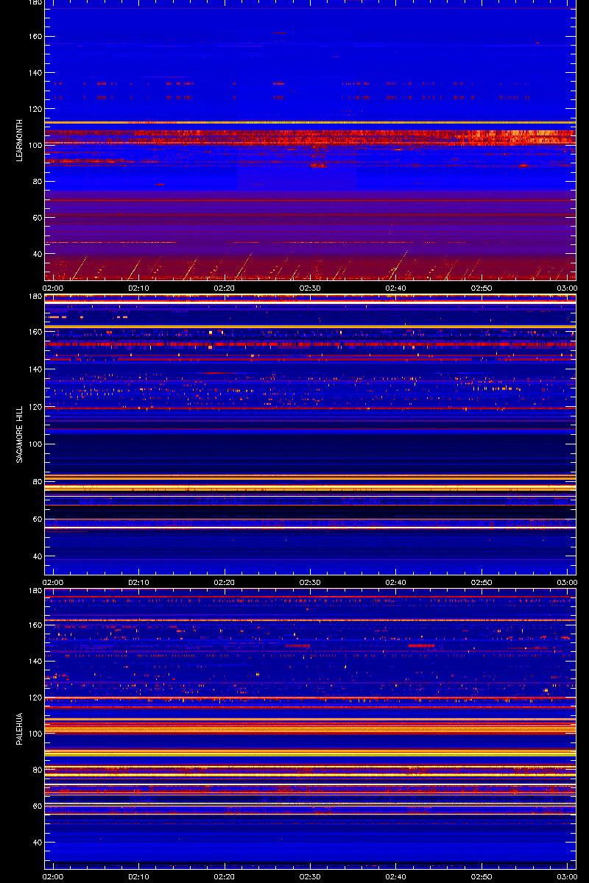Screen dimensions: 589x883
Task: Click 02:30 time label under Palehua panel
Action: 310,876
